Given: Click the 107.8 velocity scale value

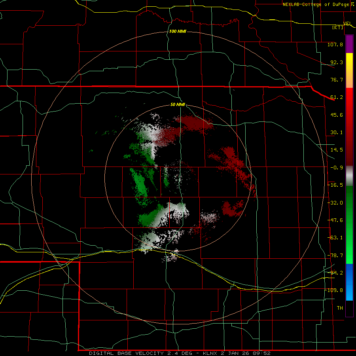Looking at the screenshot, I should [x=335, y=44].
